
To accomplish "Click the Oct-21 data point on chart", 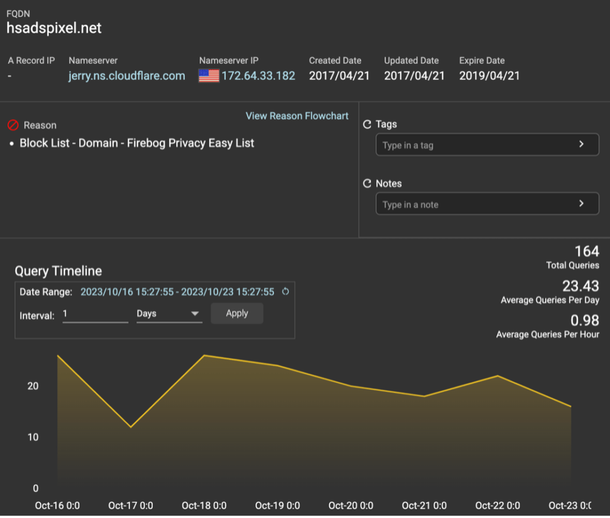I will (424, 397).
